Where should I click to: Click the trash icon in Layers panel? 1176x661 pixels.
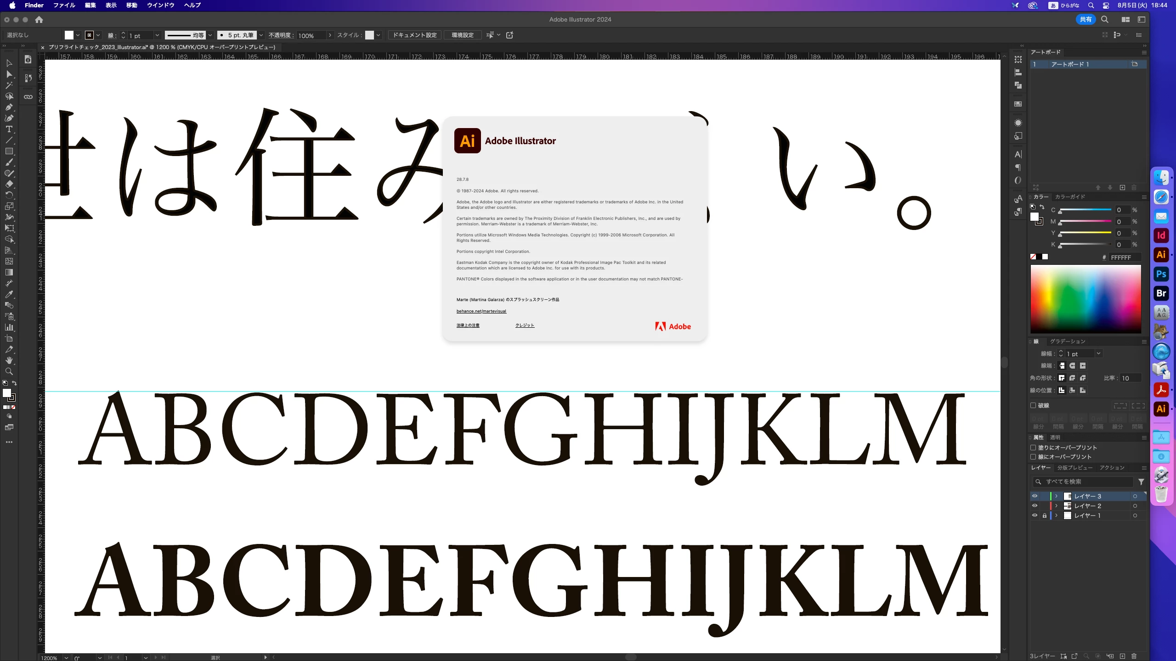click(x=1134, y=656)
